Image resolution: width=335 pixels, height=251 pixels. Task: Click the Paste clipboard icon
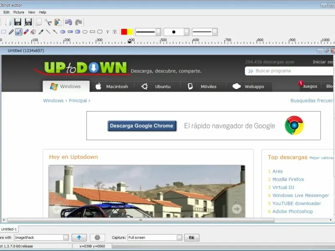[58, 22]
